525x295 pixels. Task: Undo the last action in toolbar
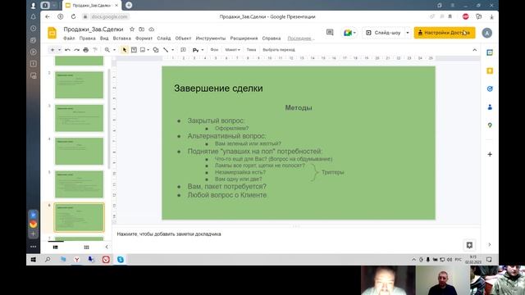click(x=67, y=50)
